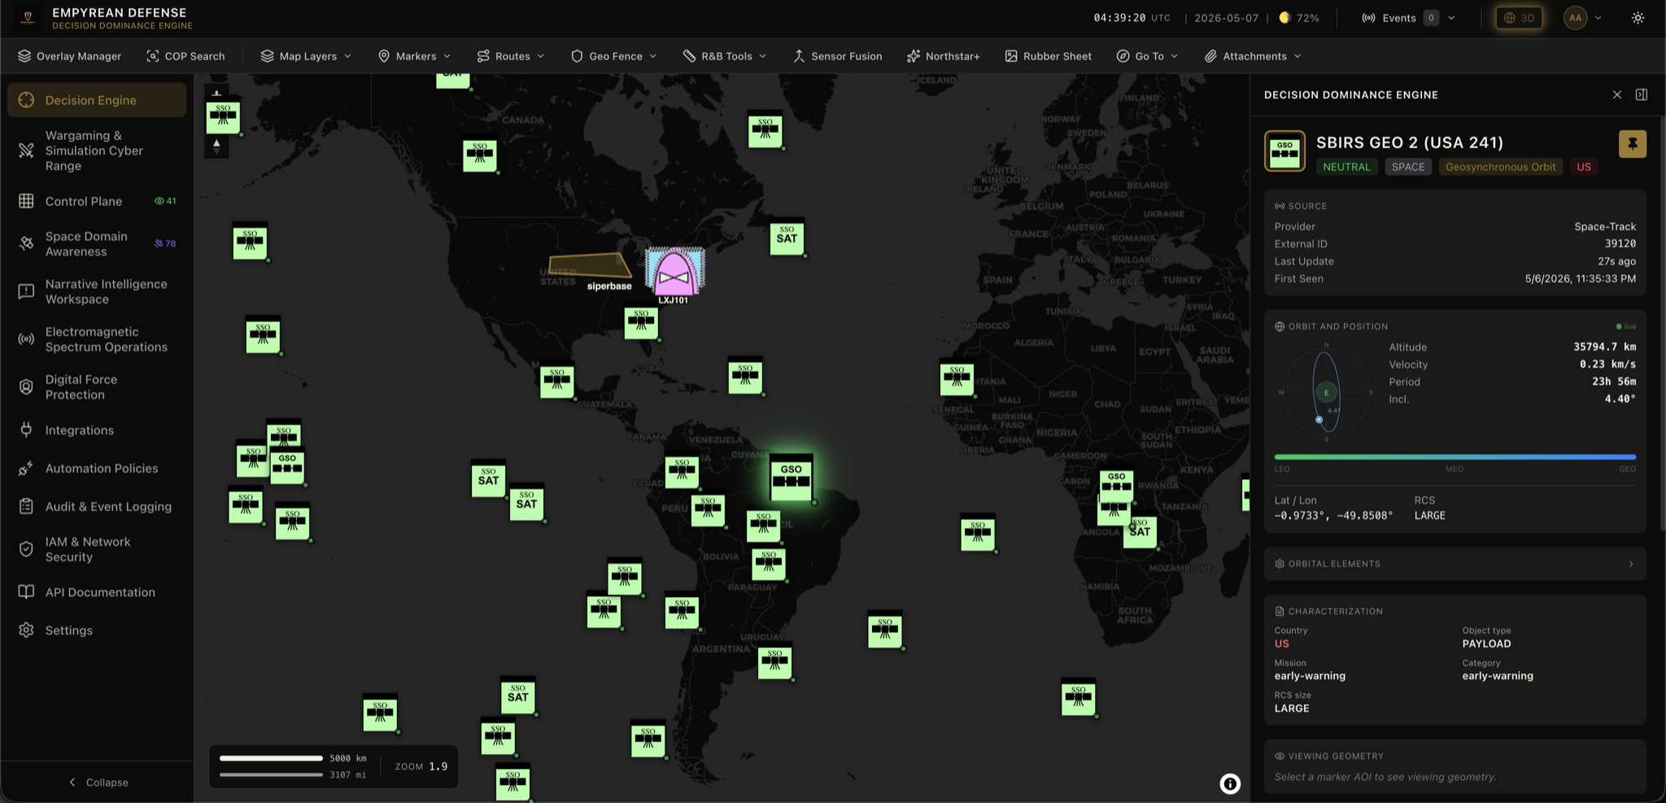Expand Orbital Elements section
Viewport: 1666px width, 803px height.
click(1454, 564)
